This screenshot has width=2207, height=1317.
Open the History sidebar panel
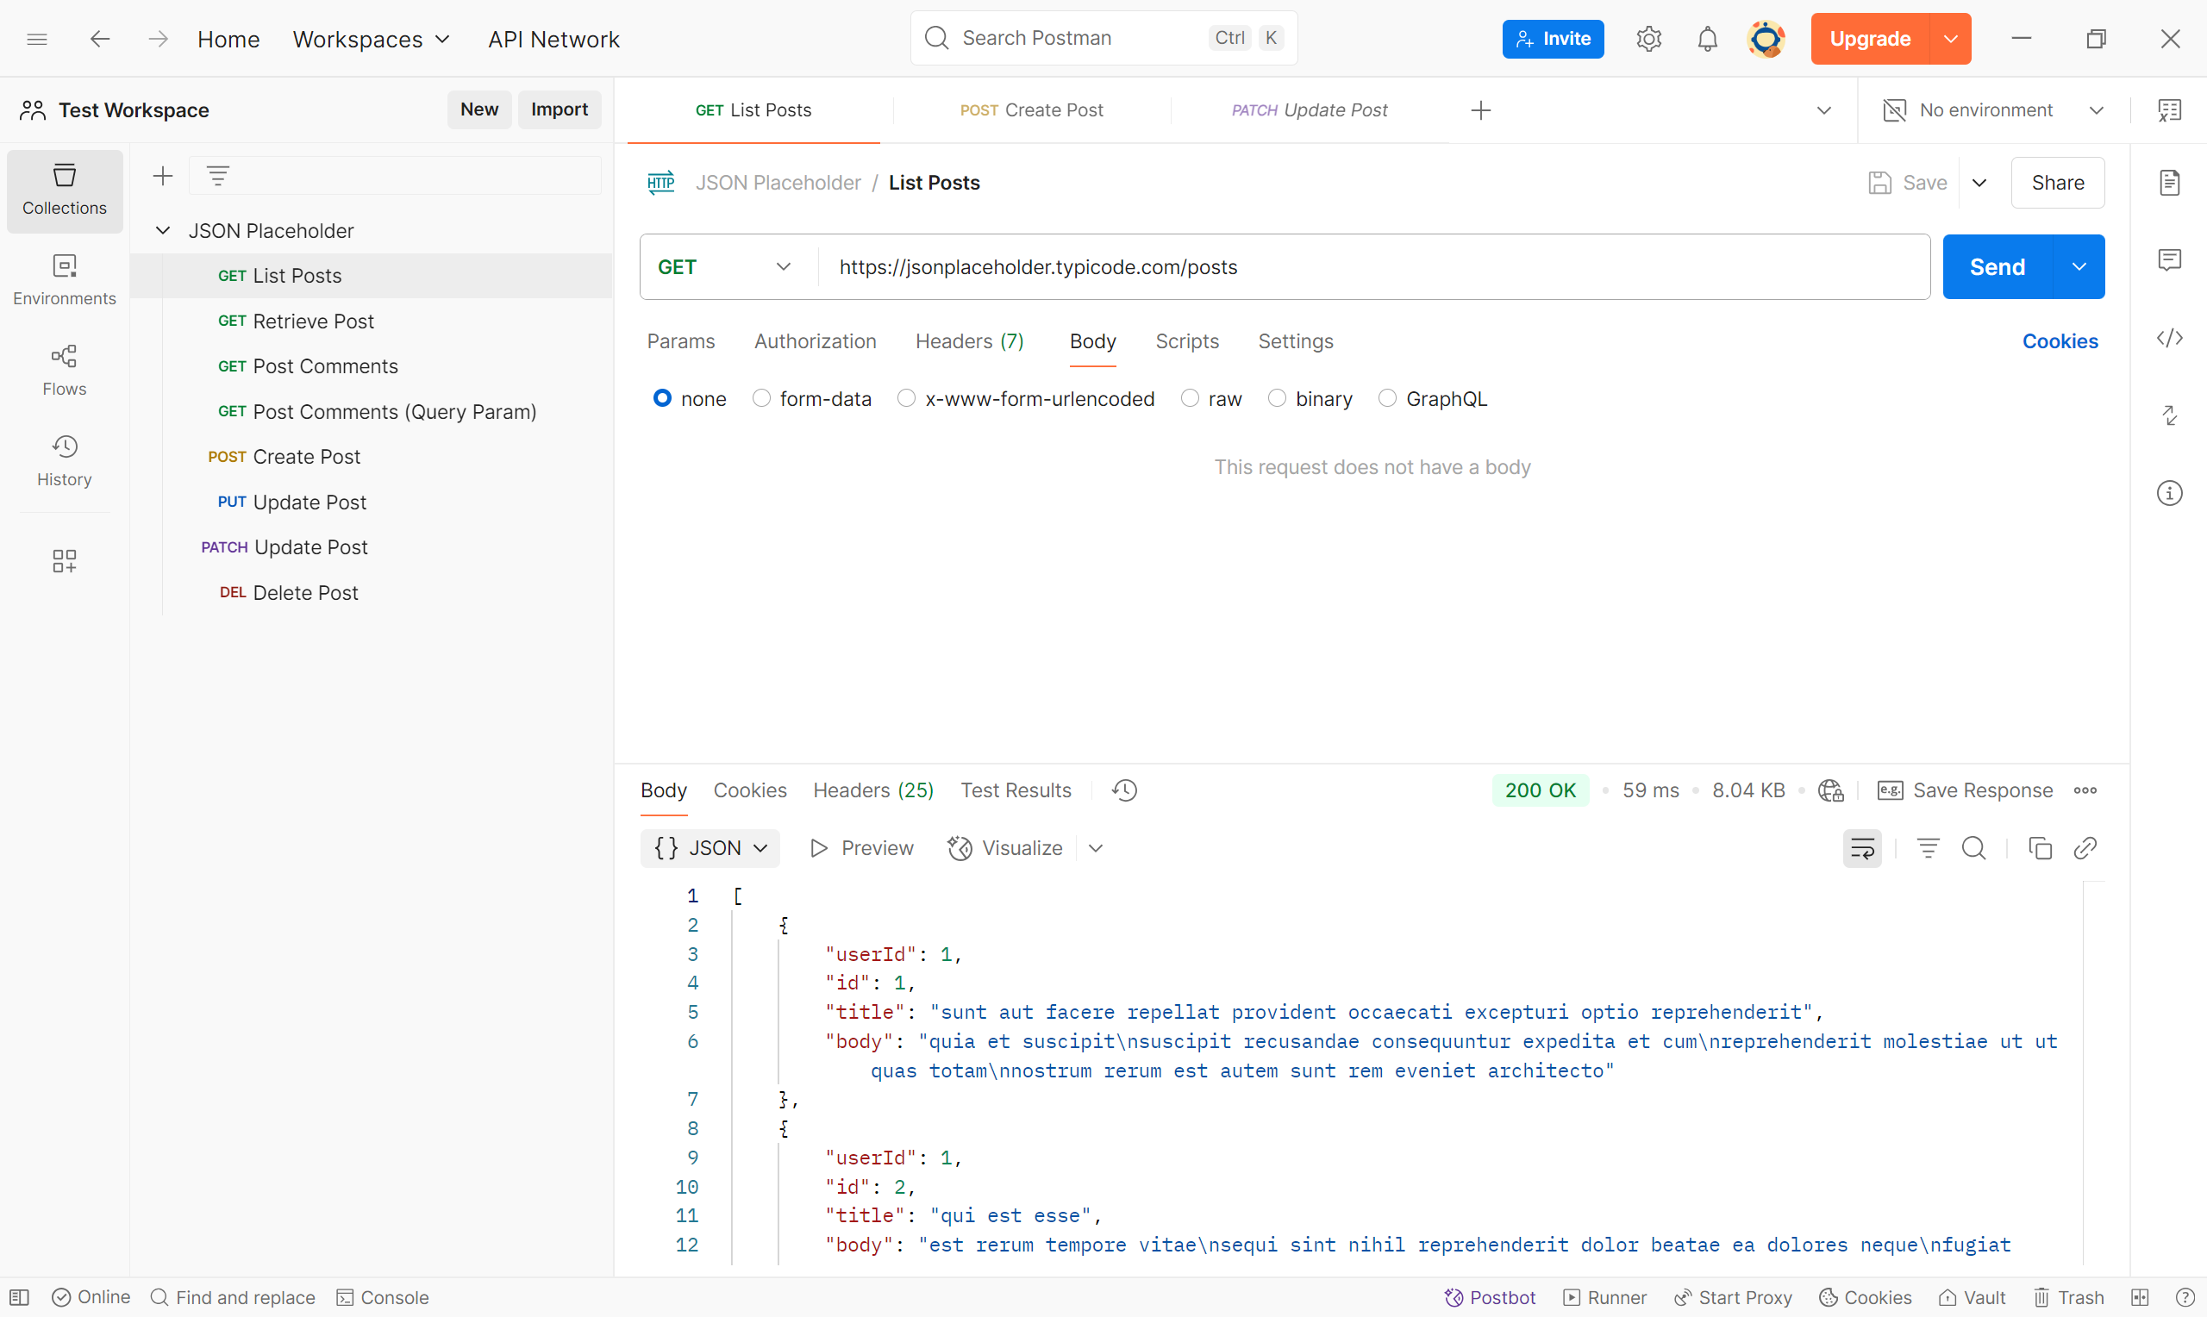coord(65,461)
